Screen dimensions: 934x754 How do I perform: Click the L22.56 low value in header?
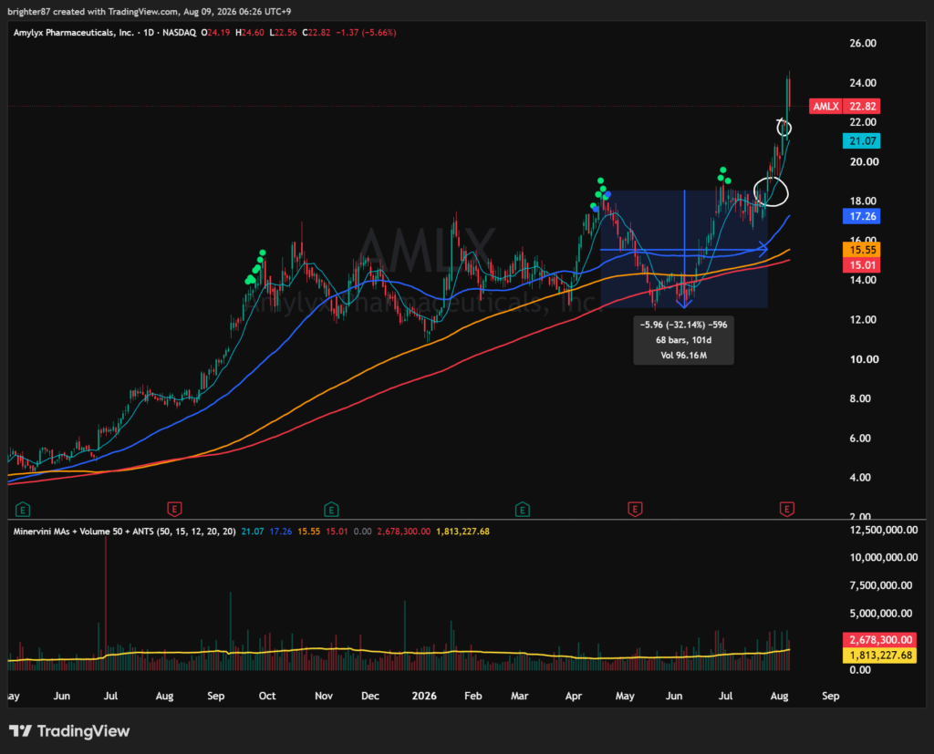click(283, 33)
